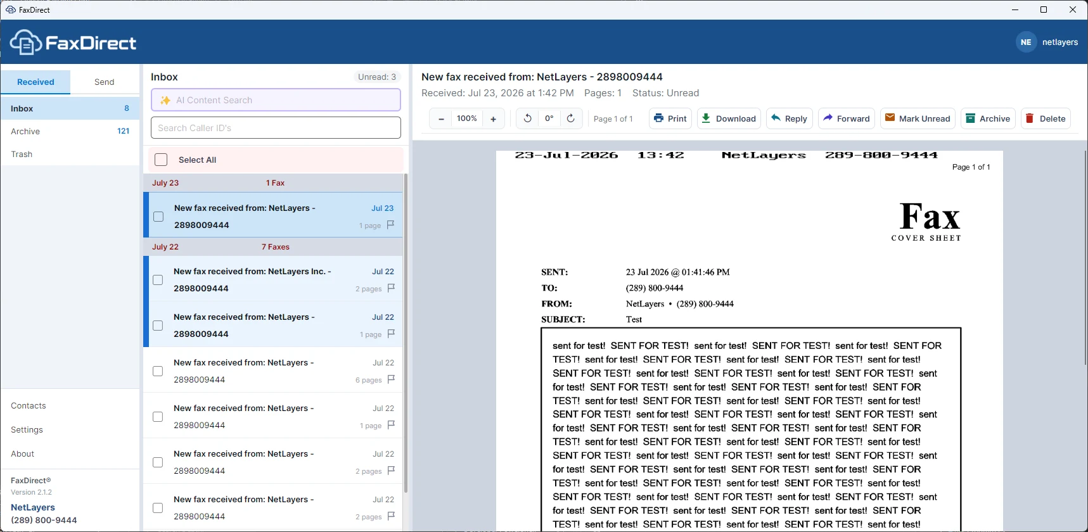The width and height of the screenshot is (1088, 532).
Task: Click the Page 1 of 1 indicator
Action: pos(613,118)
